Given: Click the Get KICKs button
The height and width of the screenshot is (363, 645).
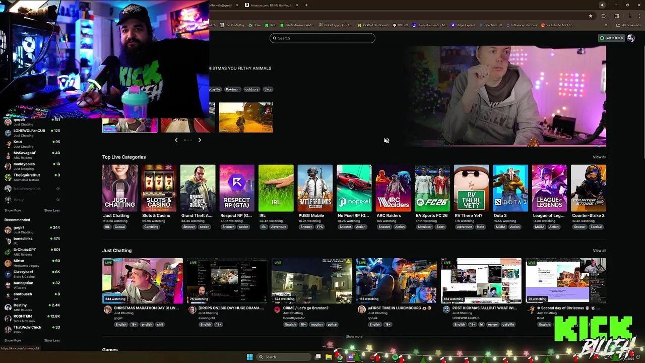Looking at the screenshot, I should [611, 38].
